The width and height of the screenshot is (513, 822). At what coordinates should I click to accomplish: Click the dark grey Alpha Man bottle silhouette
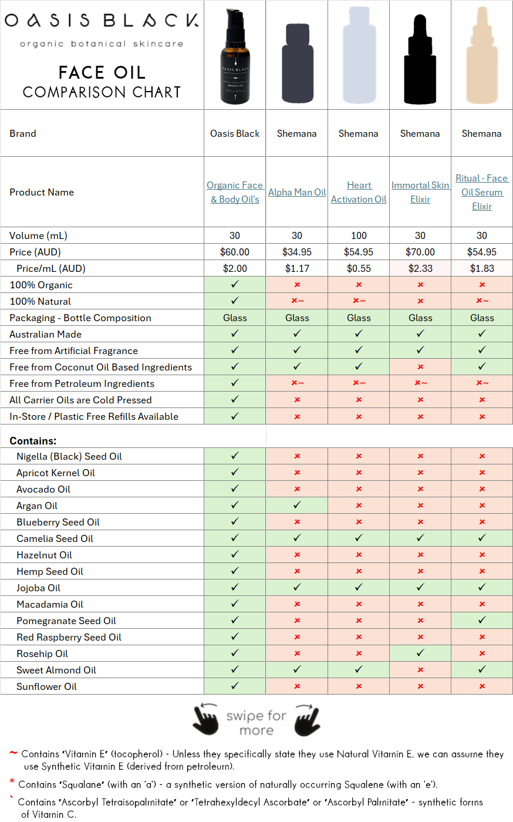click(x=297, y=63)
